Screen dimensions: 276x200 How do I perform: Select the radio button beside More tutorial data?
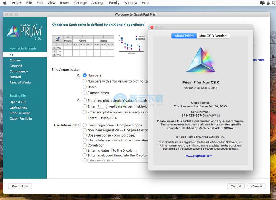coord(85,160)
